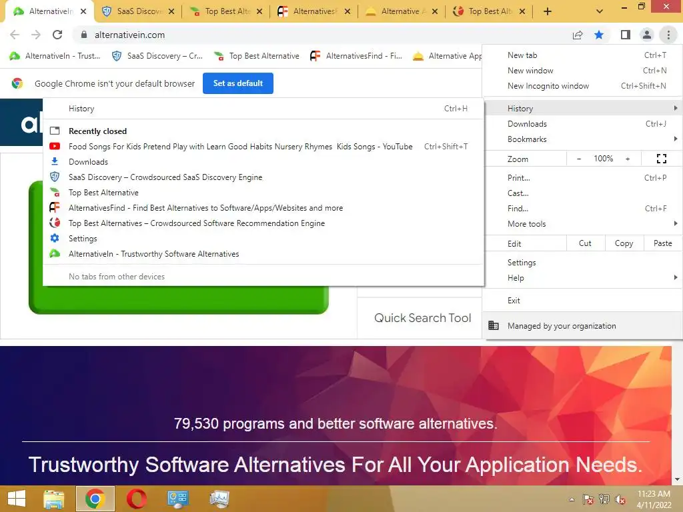
Task: Expand More tools submenu
Action: [583, 224]
